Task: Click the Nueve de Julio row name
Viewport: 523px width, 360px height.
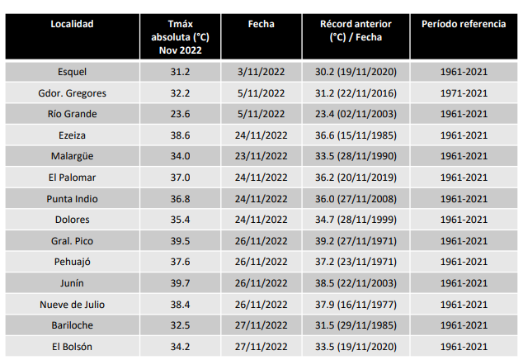Action: click(72, 305)
